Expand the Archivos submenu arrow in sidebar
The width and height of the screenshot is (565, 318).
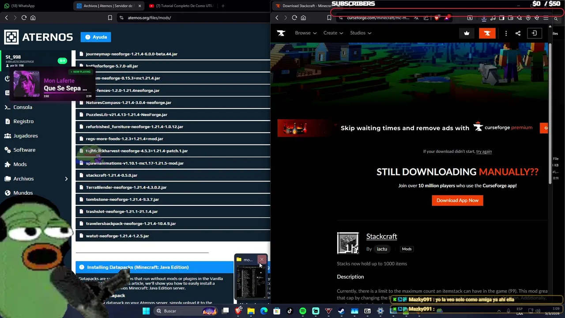click(x=66, y=179)
